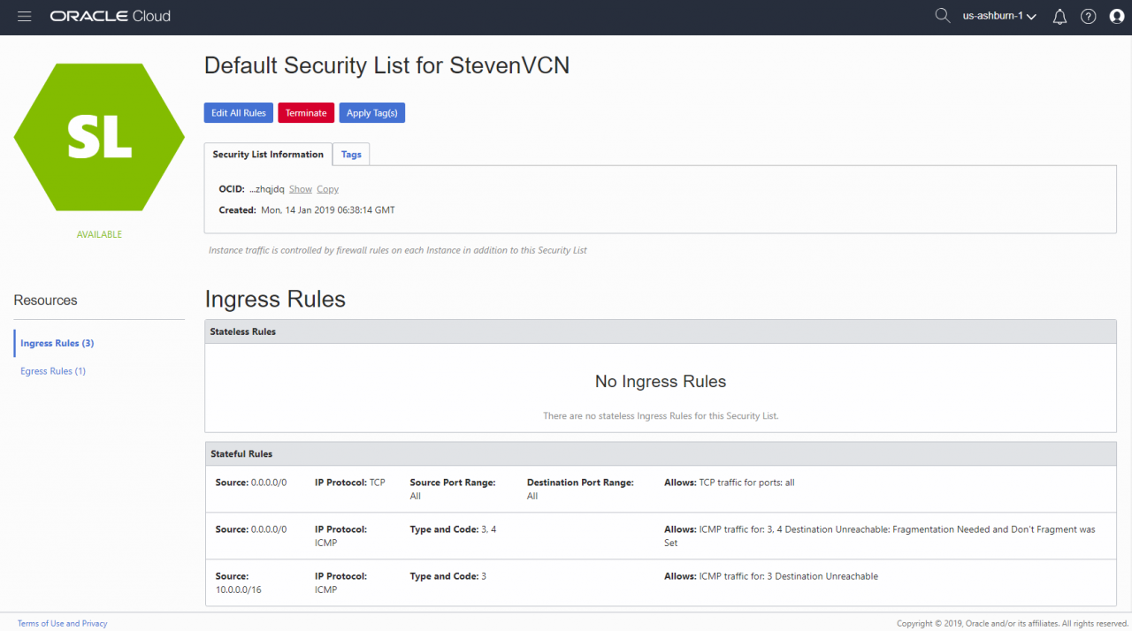Click the Oracle Cloud logo
The height and width of the screenshot is (631, 1132).
pyautogui.click(x=111, y=17)
